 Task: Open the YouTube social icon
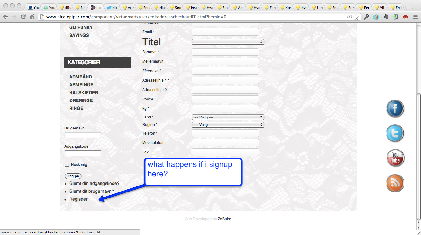395,158
